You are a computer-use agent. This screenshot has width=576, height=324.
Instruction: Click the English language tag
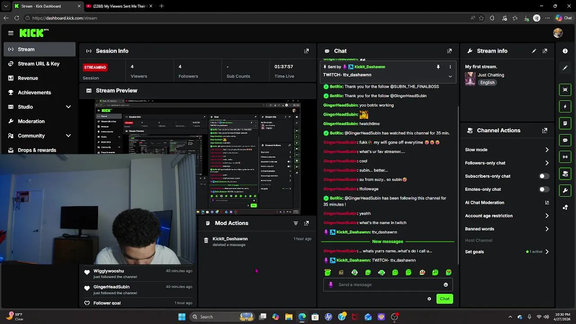point(487,83)
